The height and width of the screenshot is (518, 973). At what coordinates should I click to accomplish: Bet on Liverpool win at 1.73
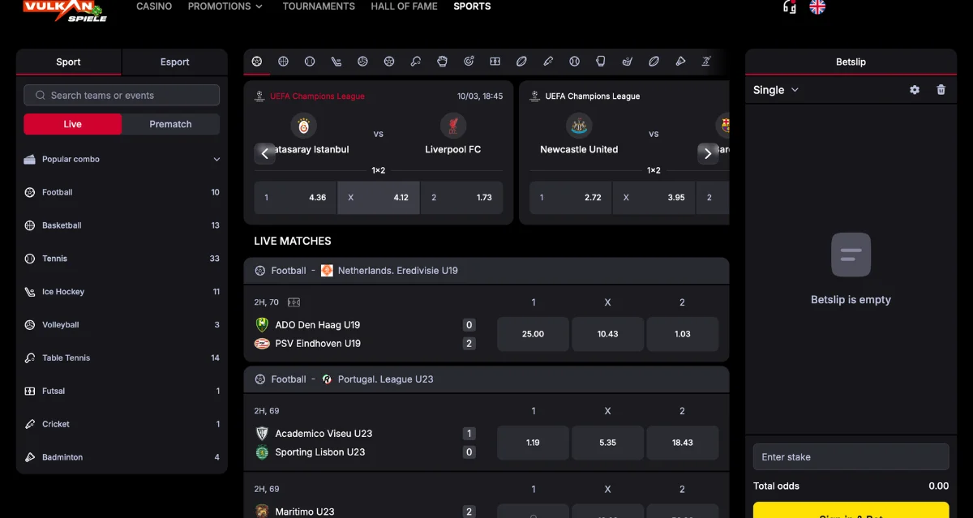[461, 198]
